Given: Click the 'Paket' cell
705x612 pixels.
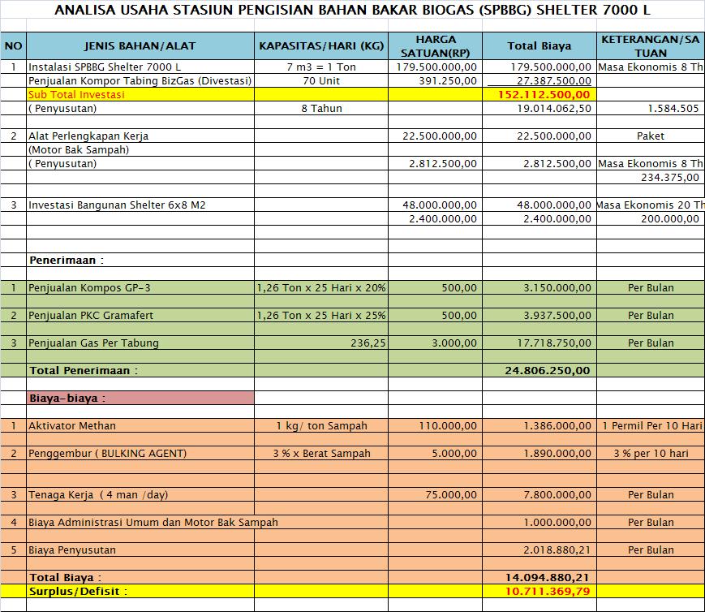Looking at the screenshot, I should (651, 136).
